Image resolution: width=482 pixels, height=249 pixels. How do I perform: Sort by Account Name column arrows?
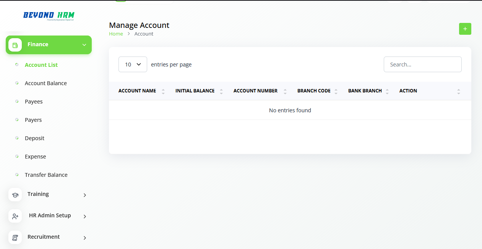[x=163, y=91]
